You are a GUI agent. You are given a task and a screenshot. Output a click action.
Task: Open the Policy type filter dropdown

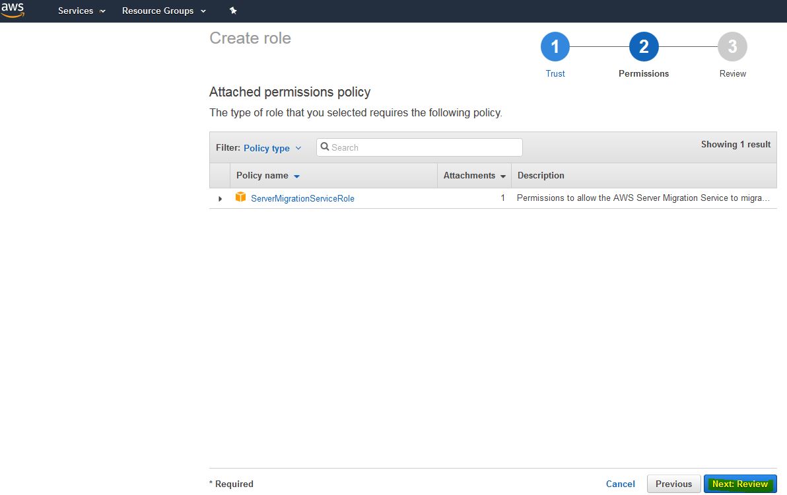(x=272, y=148)
